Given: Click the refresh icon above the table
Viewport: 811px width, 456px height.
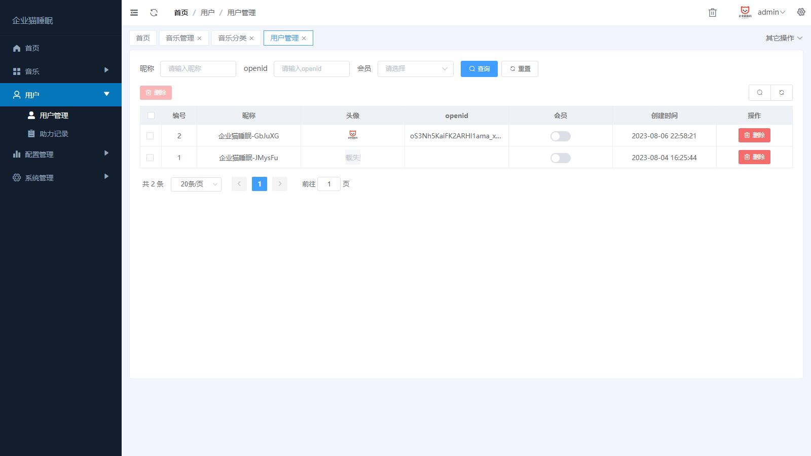Looking at the screenshot, I should click(x=781, y=93).
